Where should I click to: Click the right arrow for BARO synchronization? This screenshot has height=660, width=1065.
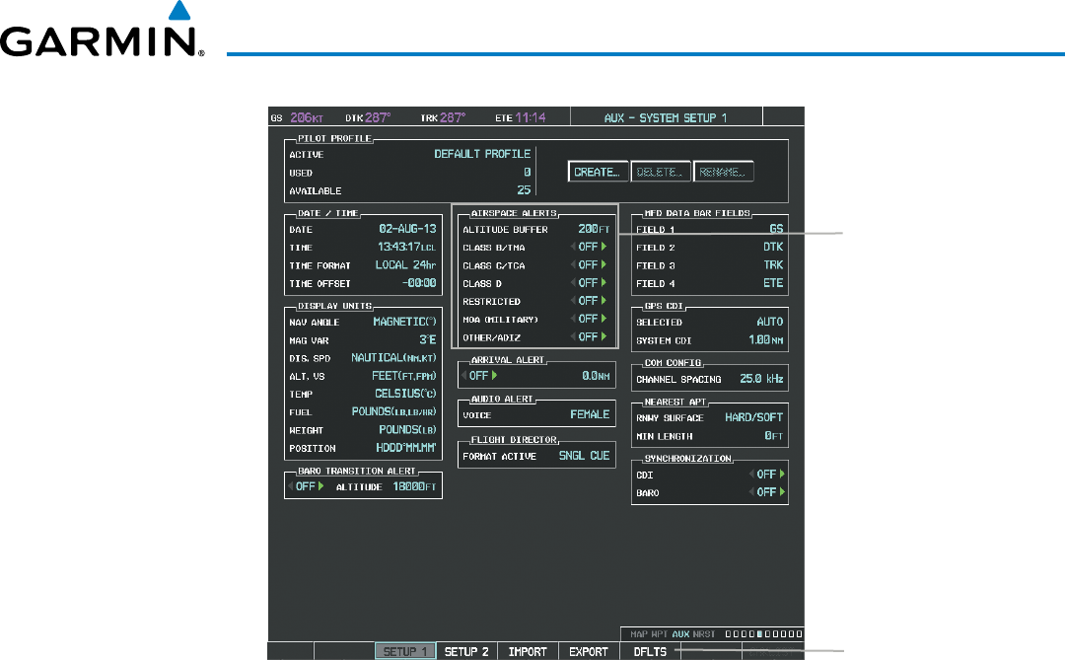(783, 491)
